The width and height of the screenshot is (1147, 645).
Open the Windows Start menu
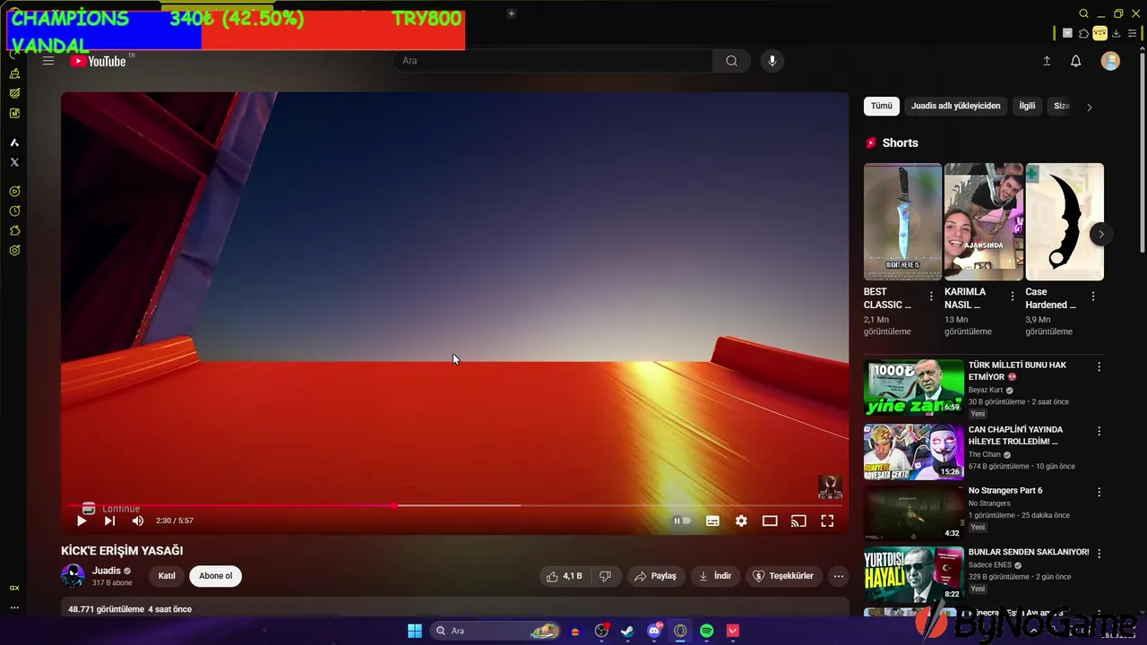(415, 631)
